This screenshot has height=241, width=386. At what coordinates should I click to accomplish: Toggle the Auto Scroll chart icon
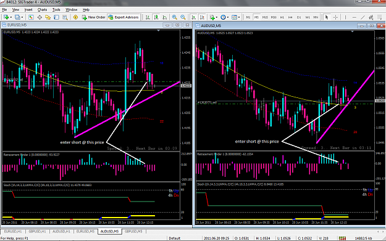(x=193, y=17)
